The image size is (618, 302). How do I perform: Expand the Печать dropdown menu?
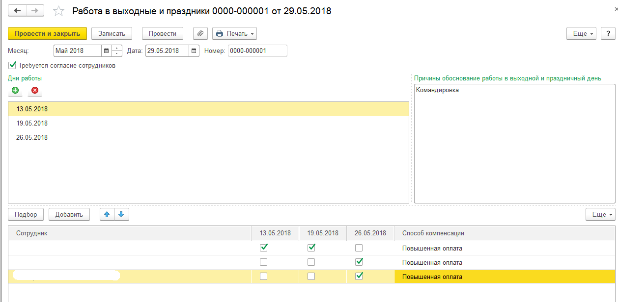point(234,33)
